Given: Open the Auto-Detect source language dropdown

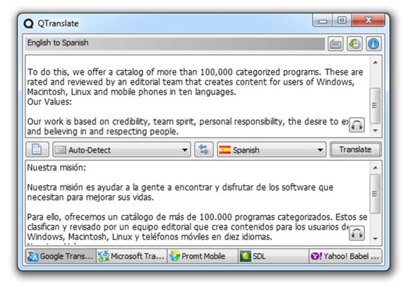Looking at the screenshot, I should (x=122, y=150).
